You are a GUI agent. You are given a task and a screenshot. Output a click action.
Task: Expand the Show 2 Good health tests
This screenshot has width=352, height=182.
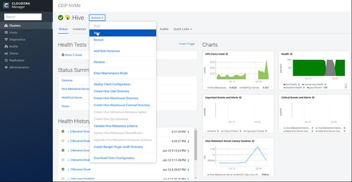tap(72, 55)
